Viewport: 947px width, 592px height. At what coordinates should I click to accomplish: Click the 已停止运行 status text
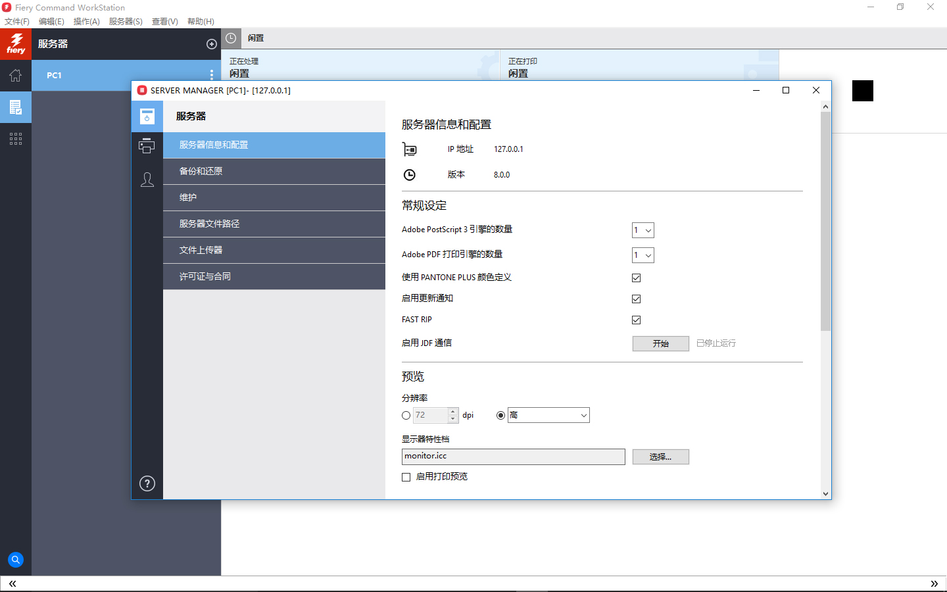click(716, 343)
